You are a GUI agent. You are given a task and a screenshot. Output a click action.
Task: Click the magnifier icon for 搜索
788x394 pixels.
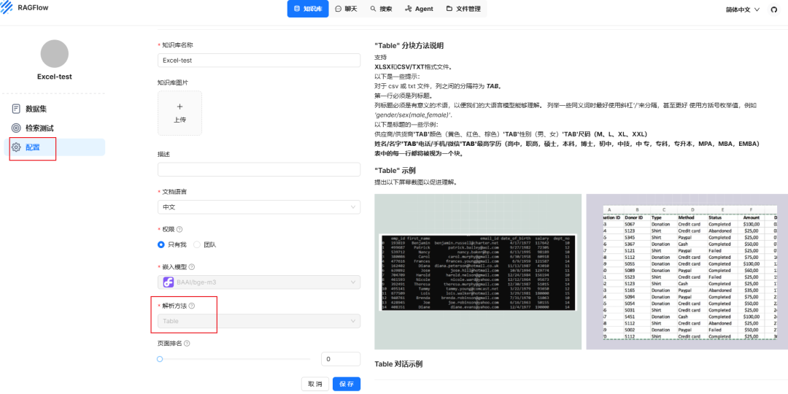[x=373, y=9]
